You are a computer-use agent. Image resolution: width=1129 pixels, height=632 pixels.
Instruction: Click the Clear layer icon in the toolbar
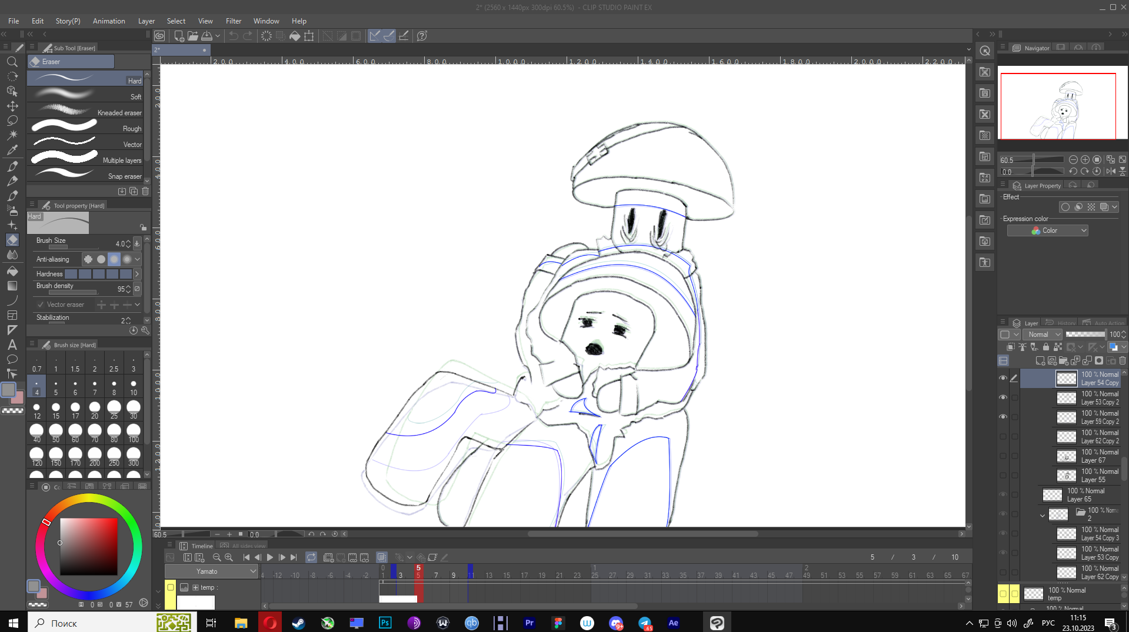(267, 36)
